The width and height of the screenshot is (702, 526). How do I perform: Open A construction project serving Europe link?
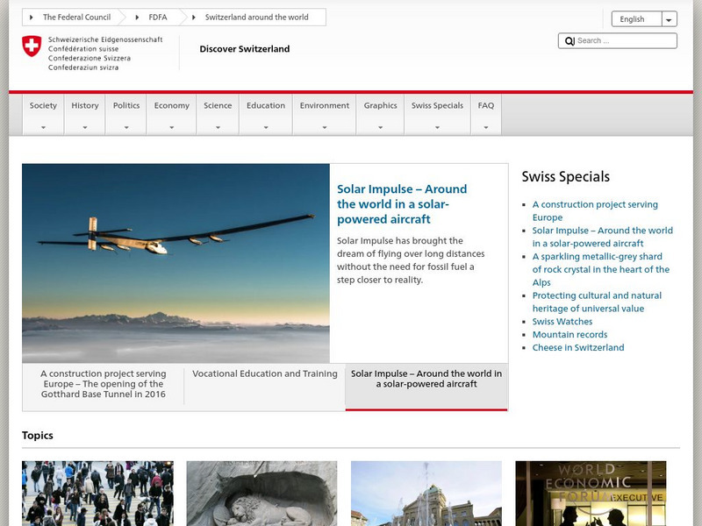(595, 210)
